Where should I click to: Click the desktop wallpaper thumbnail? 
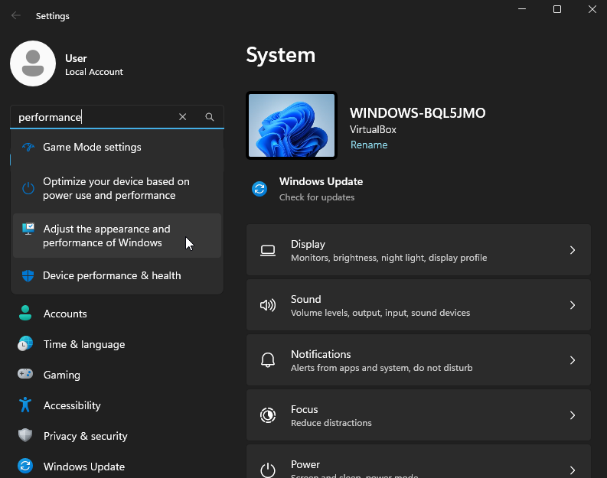[292, 125]
